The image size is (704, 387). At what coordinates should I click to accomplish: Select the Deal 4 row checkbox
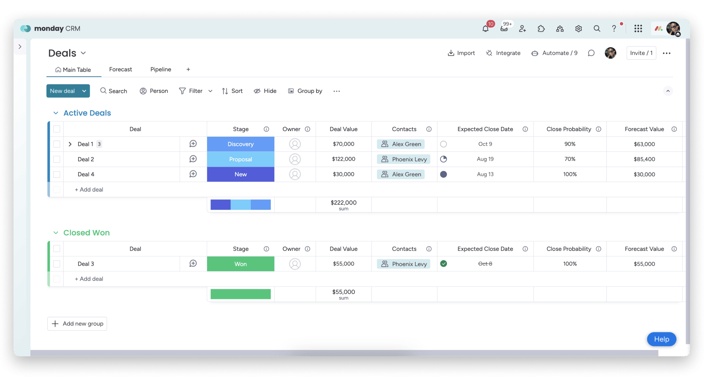tap(56, 174)
